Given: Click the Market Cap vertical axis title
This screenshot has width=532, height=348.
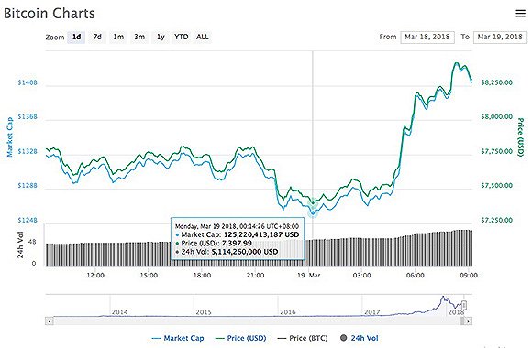Looking at the screenshot, I should (x=9, y=136).
